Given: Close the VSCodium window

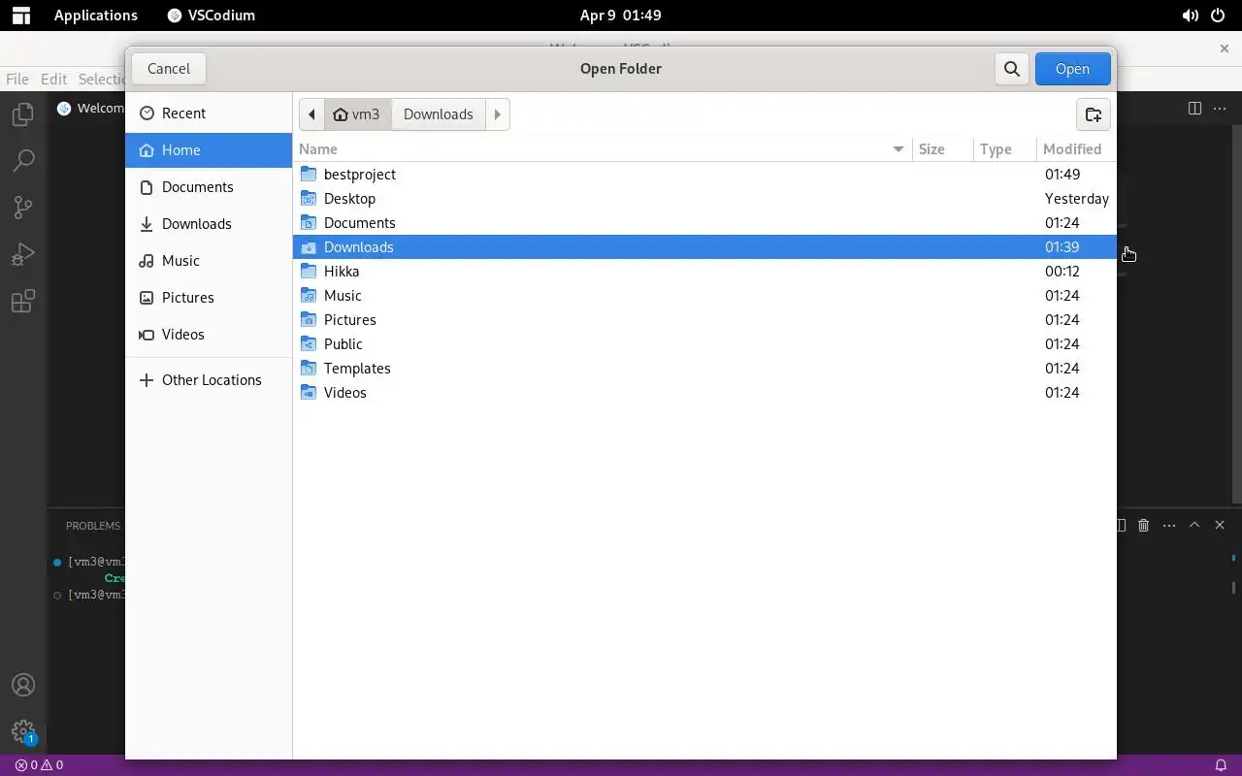Looking at the screenshot, I should coord(1224,48).
